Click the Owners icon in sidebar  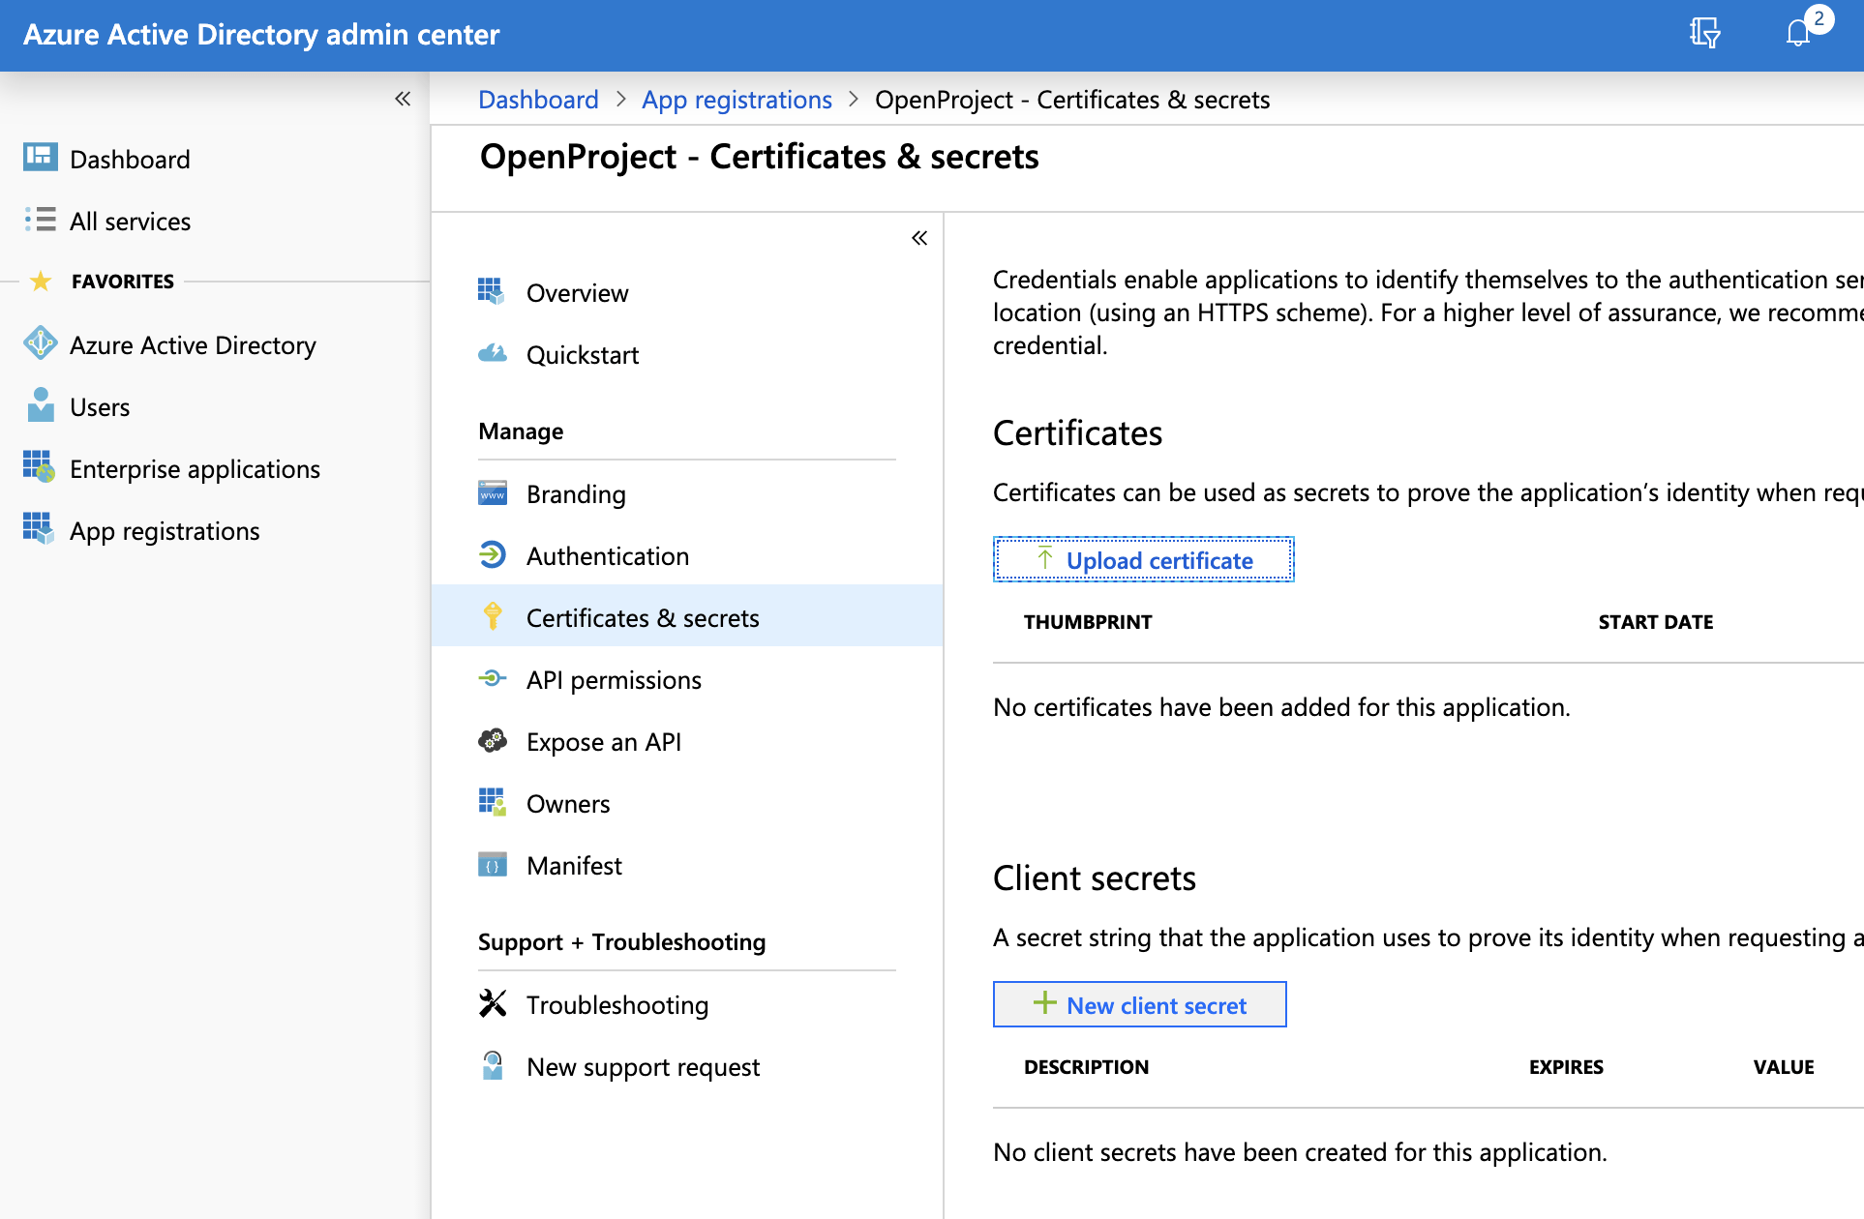pyautogui.click(x=492, y=803)
